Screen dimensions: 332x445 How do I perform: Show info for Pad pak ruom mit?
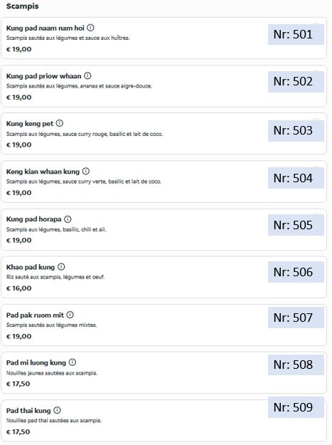70,315
